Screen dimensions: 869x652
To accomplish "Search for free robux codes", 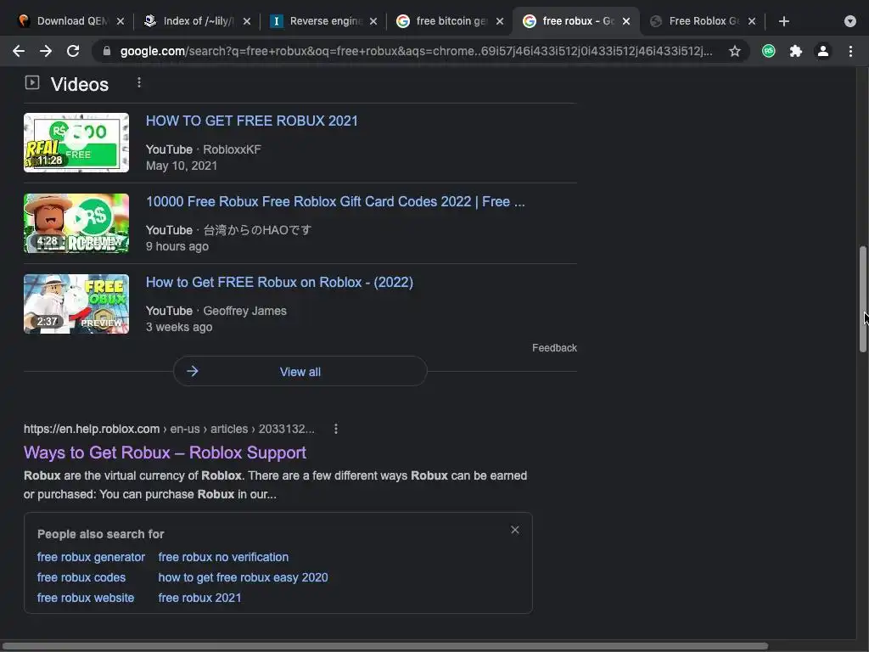I will [81, 577].
